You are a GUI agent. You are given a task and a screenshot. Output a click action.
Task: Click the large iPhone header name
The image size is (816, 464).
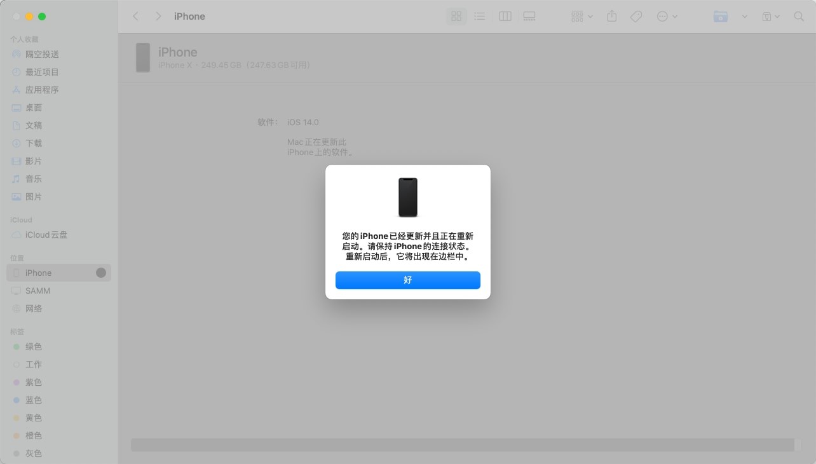point(178,52)
